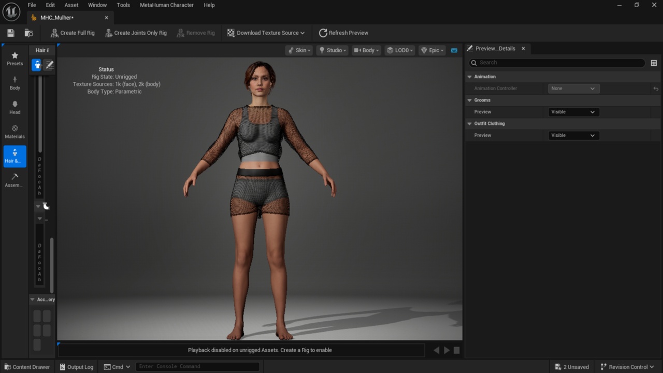Viewport: 663px width, 373px height.
Task: Click the Unreal Engine logo icon
Action: [x=11, y=11]
